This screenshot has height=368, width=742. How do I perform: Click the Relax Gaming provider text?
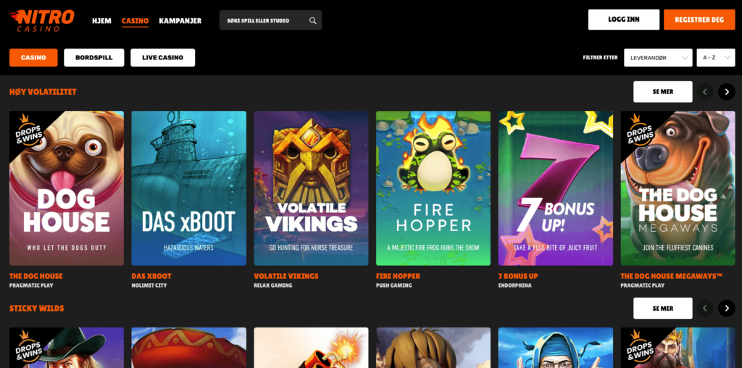coord(273,285)
